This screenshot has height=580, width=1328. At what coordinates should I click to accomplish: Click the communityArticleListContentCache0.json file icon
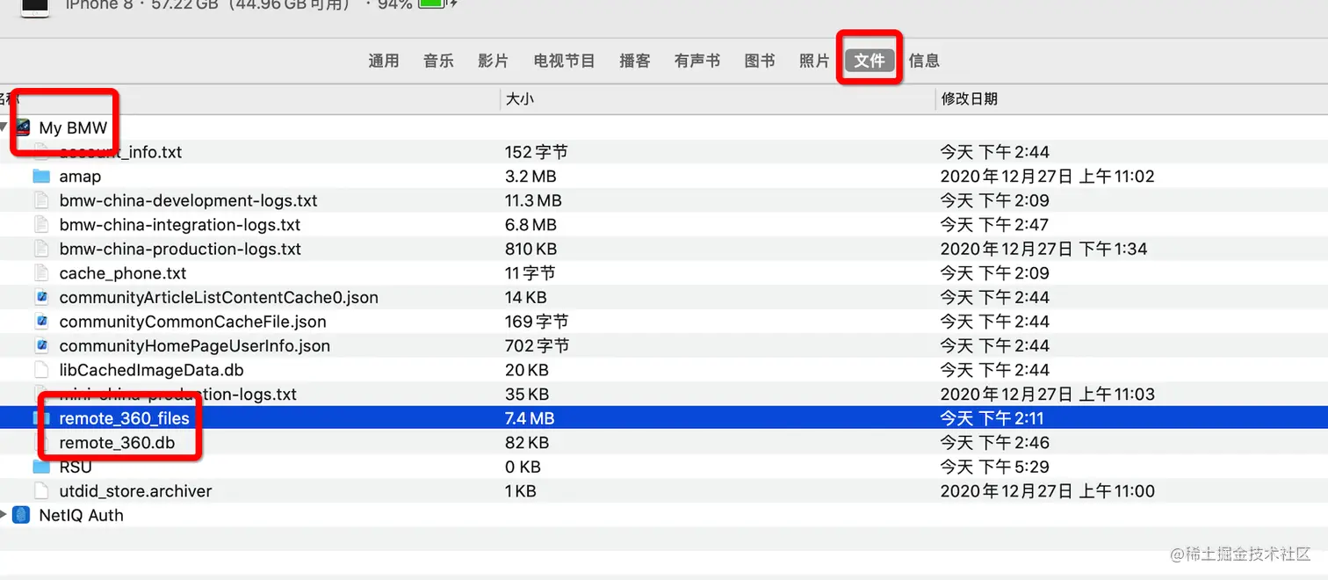tap(41, 297)
